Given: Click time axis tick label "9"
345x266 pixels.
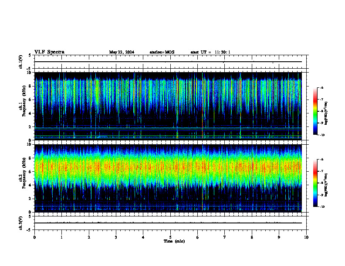Looking at the screenshot, I should 279,237.
